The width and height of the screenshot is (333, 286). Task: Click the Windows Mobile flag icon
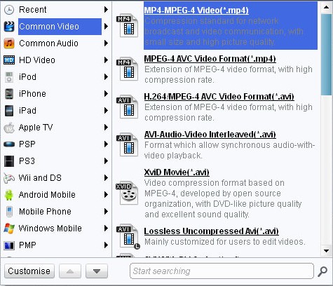point(9,229)
